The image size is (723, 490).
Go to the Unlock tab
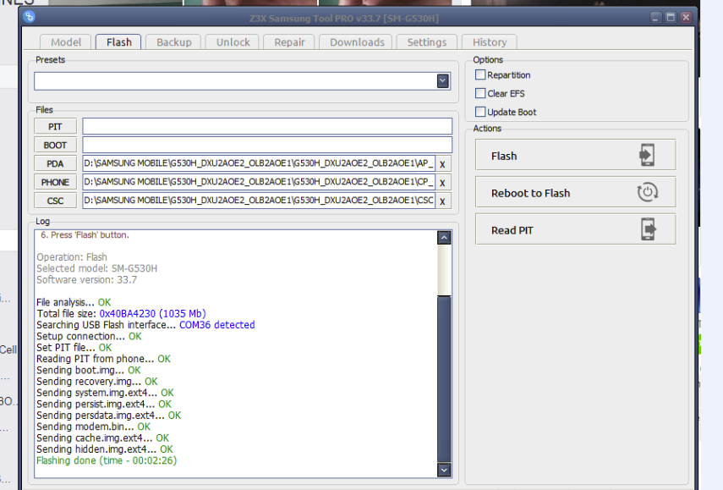[233, 42]
